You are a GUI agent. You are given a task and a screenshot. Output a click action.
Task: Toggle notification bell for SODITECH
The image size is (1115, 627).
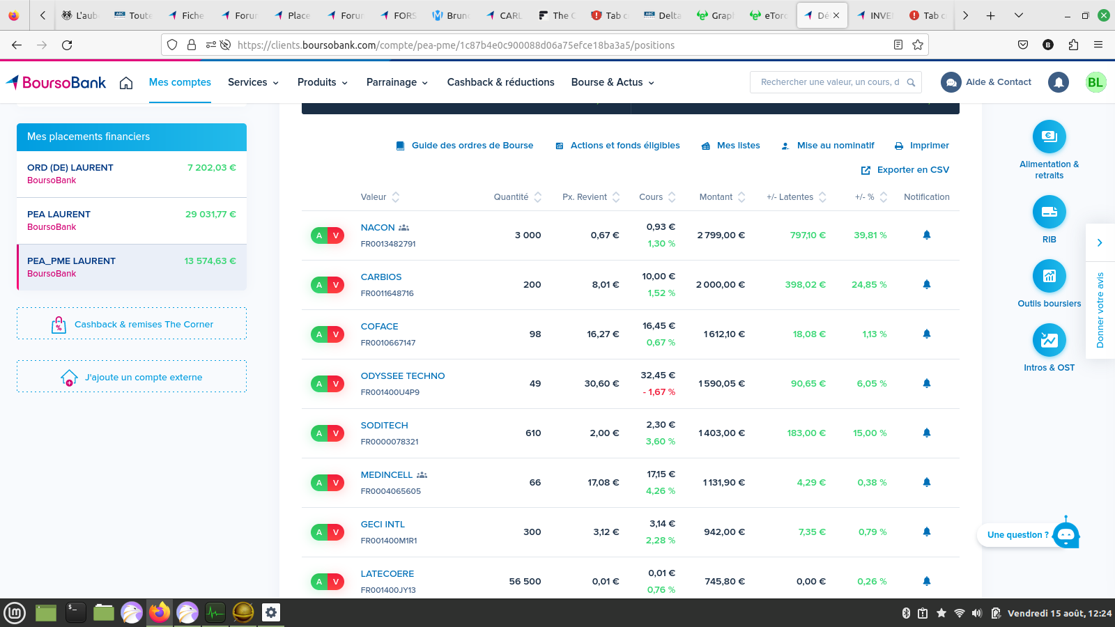[926, 433]
